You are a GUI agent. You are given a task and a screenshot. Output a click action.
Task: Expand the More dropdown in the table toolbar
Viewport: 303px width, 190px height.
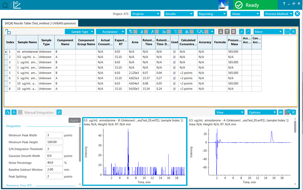pyautogui.click(x=267, y=31)
